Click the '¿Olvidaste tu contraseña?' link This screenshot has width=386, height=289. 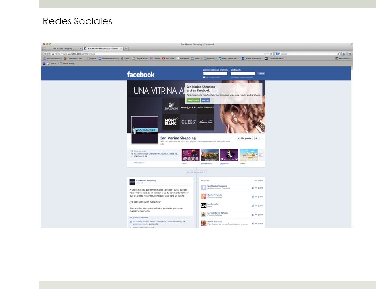point(242,77)
